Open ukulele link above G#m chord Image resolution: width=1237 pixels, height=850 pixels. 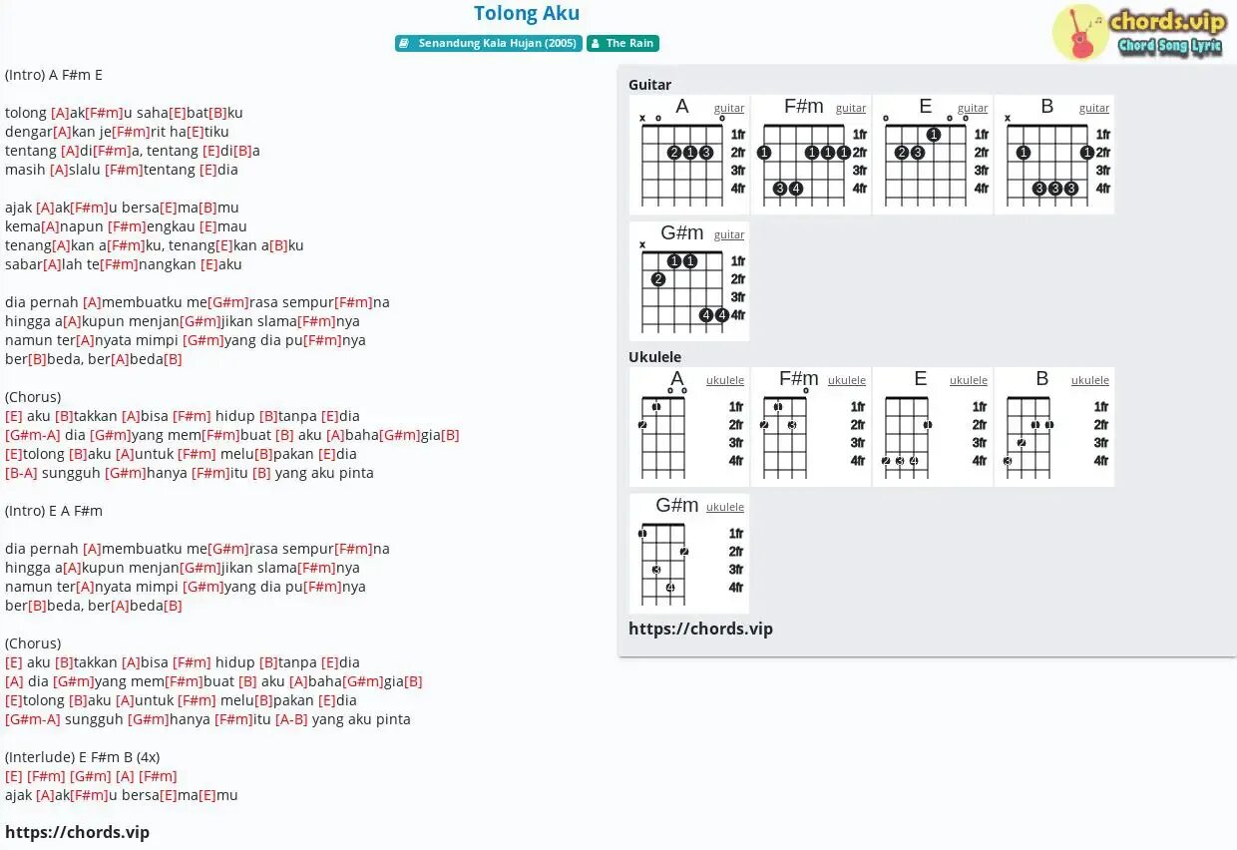coord(725,507)
